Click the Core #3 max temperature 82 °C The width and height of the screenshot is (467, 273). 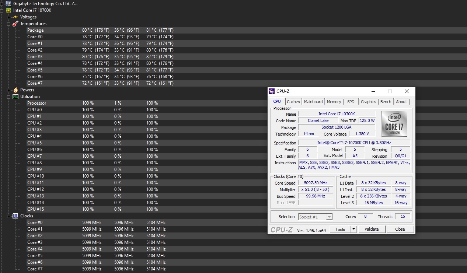tap(160, 57)
